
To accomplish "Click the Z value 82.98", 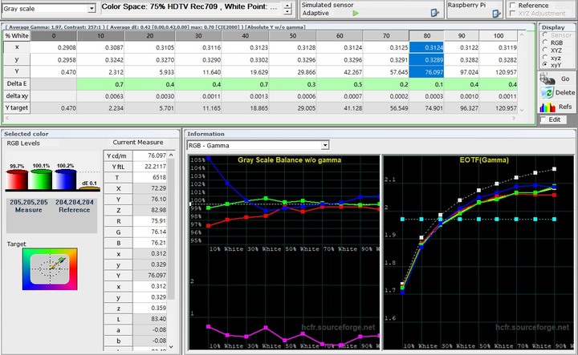I will pos(149,210).
